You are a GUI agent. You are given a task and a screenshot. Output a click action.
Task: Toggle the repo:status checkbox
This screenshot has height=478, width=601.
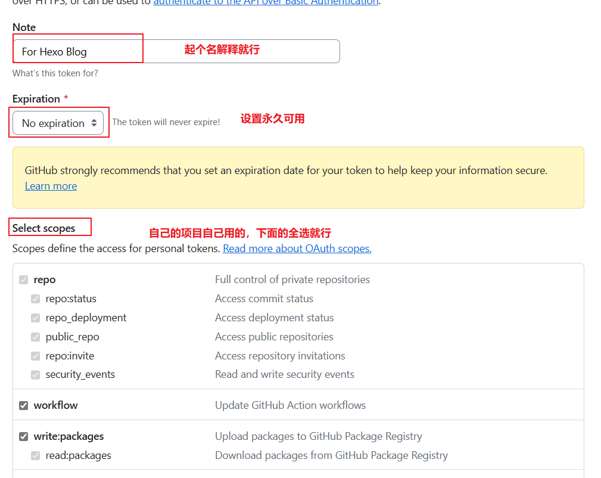pos(36,299)
